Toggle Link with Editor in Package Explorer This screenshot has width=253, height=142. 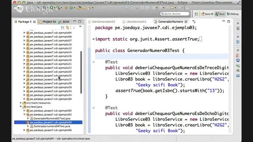tap(68, 28)
